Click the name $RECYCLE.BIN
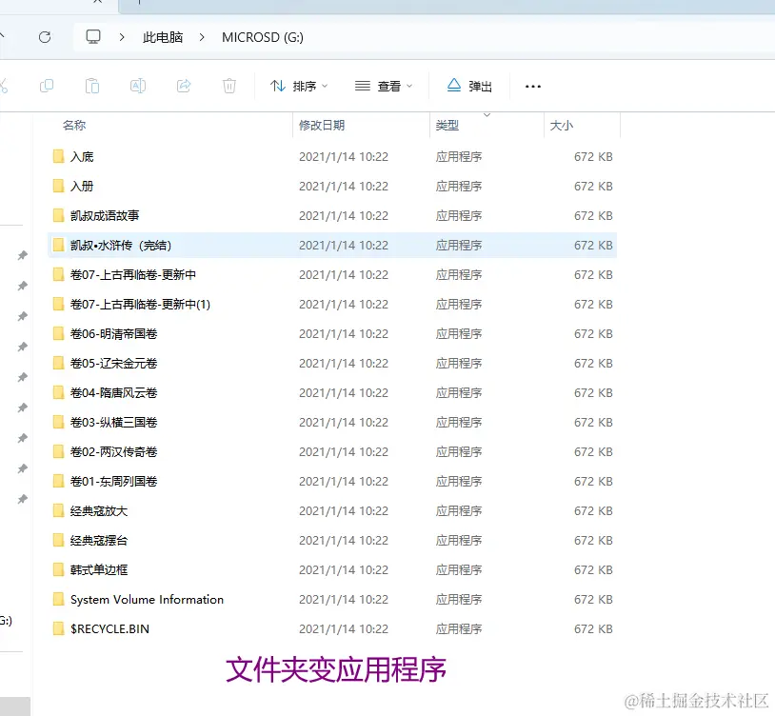This screenshot has width=775, height=716. point(109,629)
